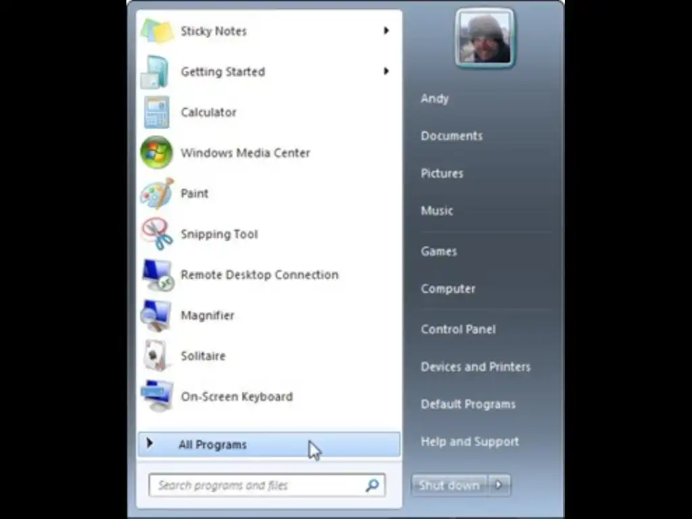Select Windows Media Center text

coord(245,153)
